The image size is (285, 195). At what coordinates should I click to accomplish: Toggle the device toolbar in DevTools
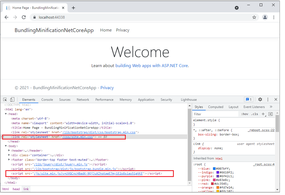12,99
